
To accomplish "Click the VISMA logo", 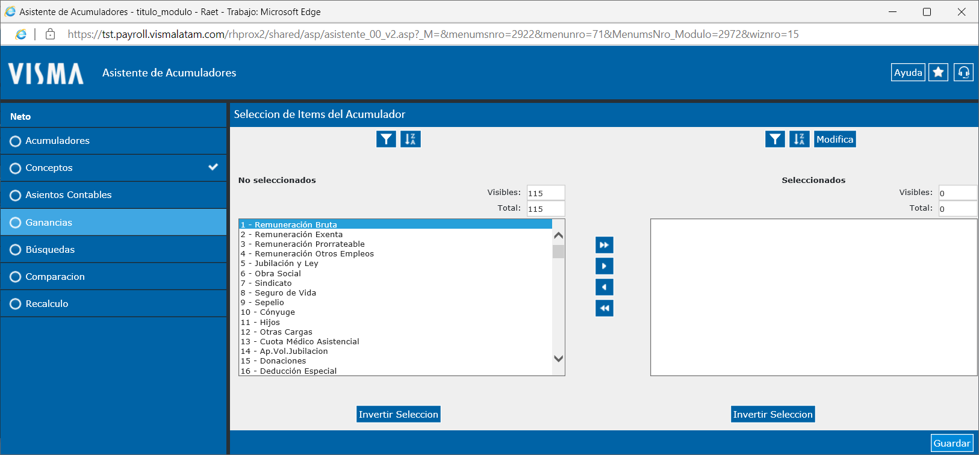I will [x=46, y=73].
